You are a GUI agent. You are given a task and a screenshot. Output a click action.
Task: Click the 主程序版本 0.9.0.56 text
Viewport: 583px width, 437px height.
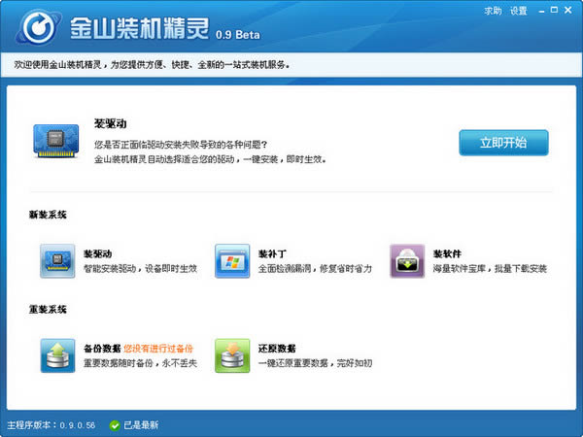tap(51, 425)
